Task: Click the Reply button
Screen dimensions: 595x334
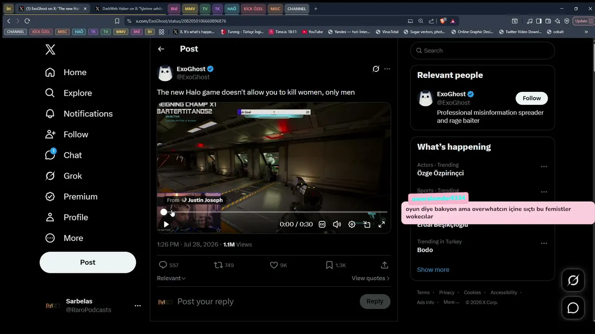Action: [375, 302]
